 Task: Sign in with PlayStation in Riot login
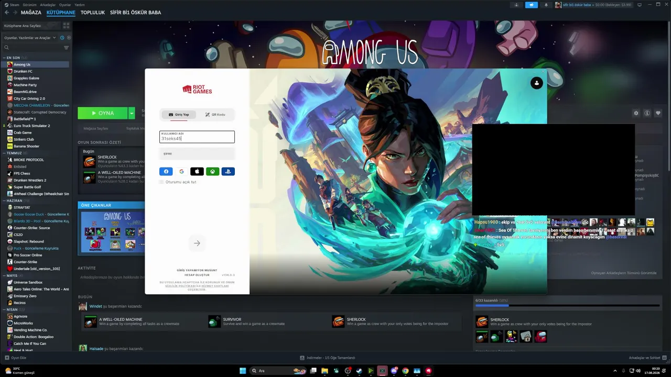coord(228,171)
